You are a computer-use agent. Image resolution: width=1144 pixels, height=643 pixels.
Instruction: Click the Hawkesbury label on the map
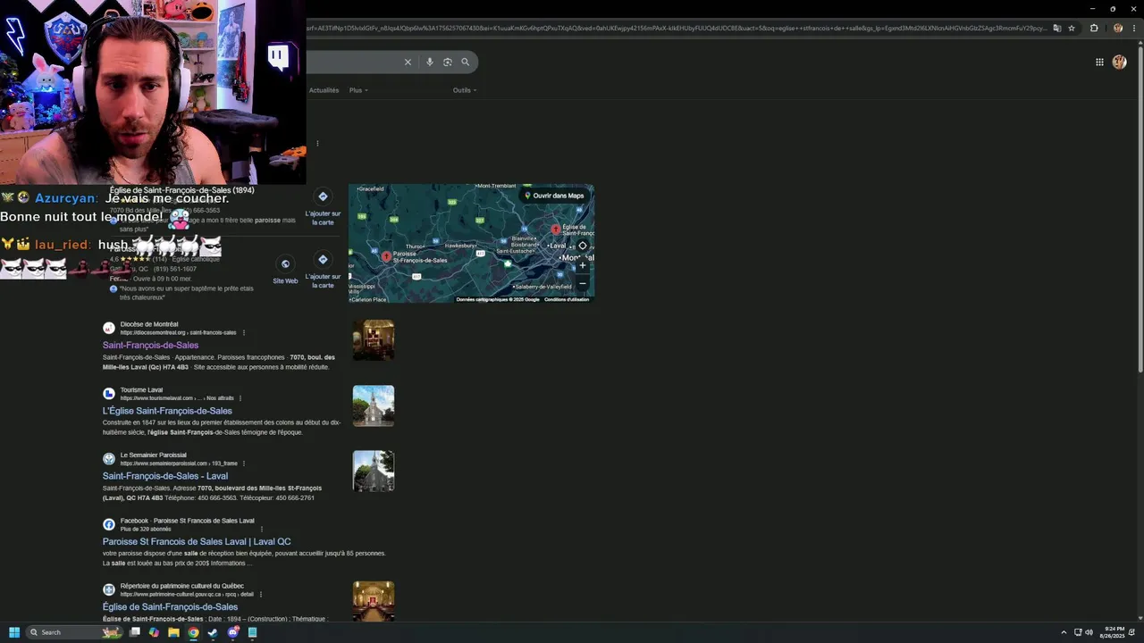[x=462, y=244]
